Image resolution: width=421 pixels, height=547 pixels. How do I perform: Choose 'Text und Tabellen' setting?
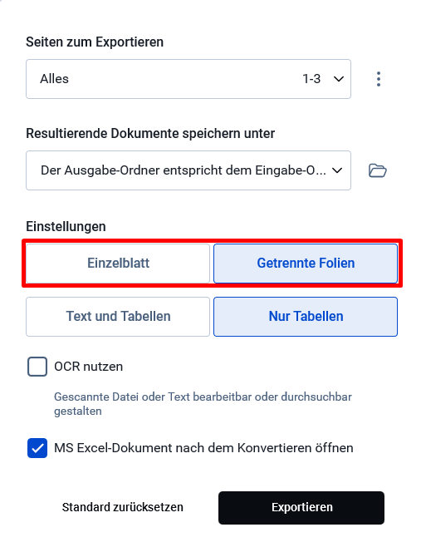(x=118, y=317)
